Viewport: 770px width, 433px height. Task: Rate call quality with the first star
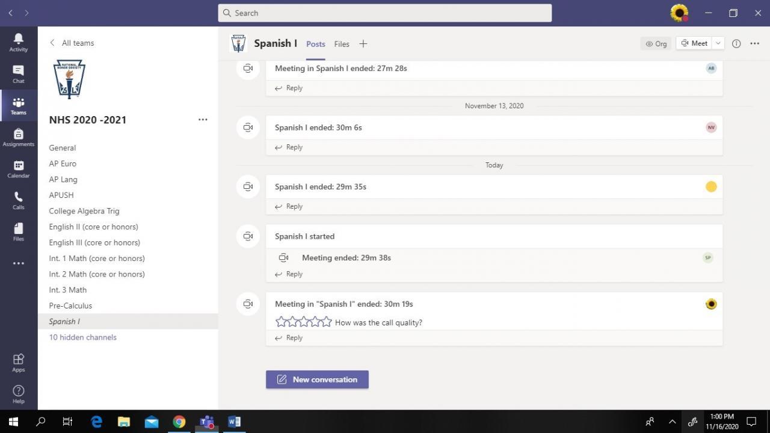pos(280,322)
